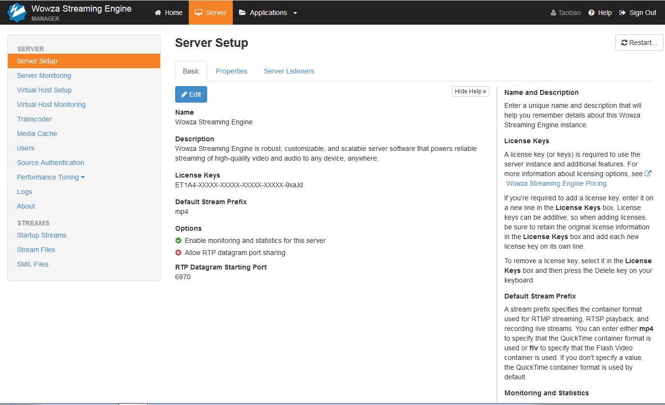This screenshot has height=405, width=665.
Task: Click the License Keys help heading
Action: [527, 141]
